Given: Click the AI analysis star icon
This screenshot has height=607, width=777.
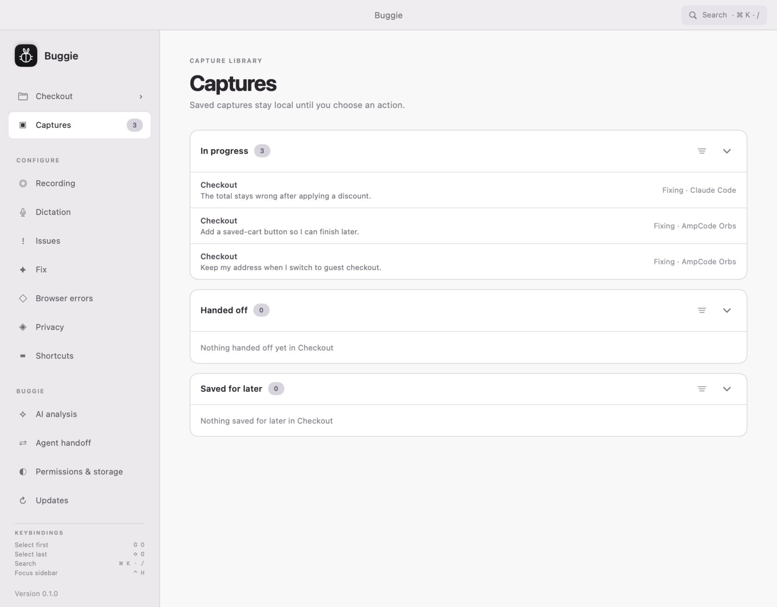Looking at the screenshot, I should [23, 414].
